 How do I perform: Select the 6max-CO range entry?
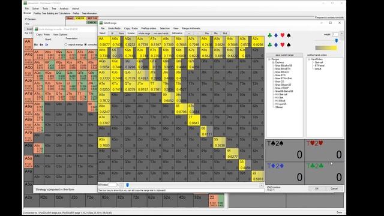[x=280, y=82]
